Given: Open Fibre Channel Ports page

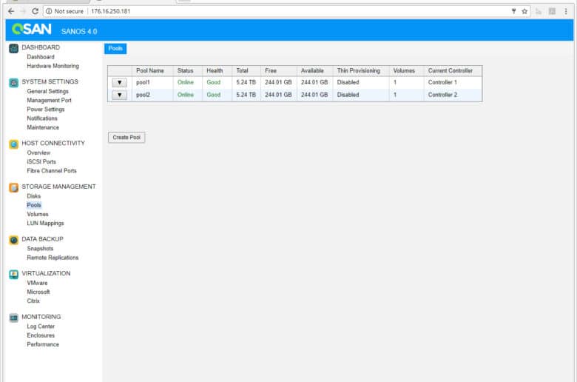Looking at the screenshot, I should (52, 171).
